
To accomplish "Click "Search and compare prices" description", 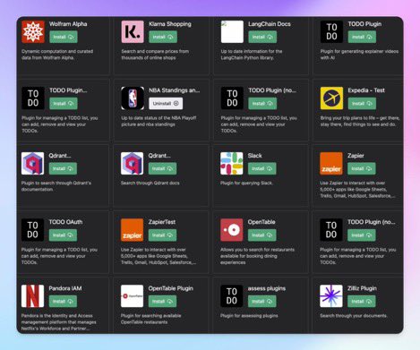I will (x=155, y=55).
